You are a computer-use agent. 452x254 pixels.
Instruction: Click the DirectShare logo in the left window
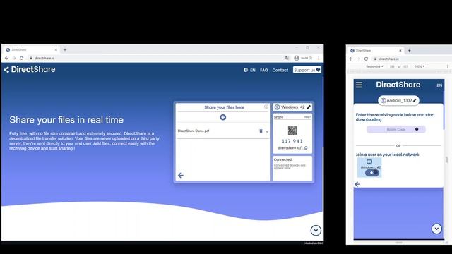(x=30, y=69)
